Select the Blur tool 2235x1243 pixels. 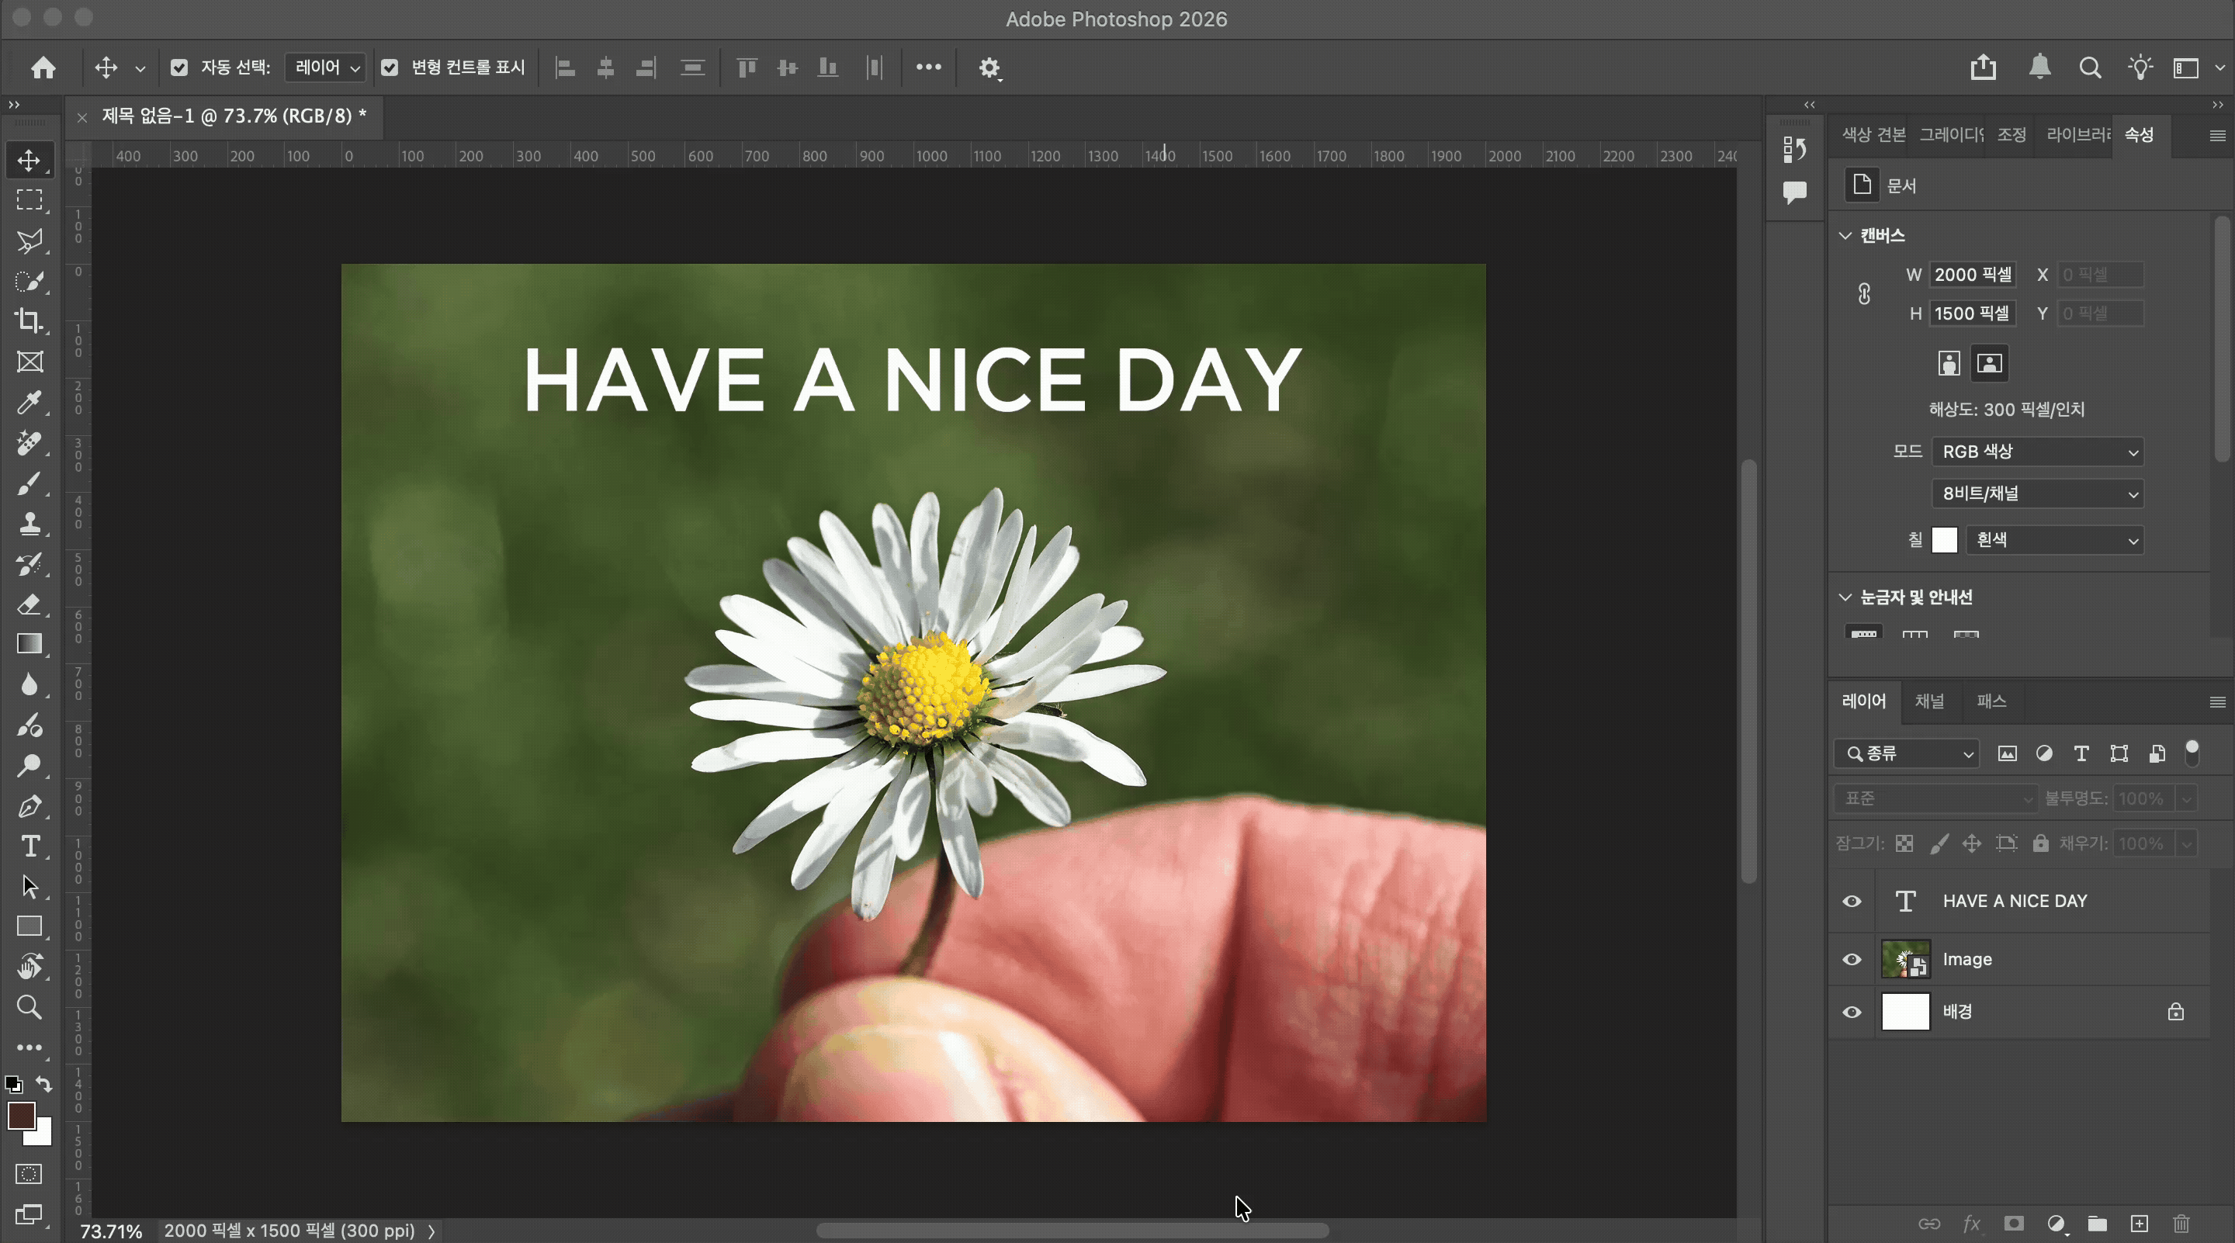pyautogui.click(x=29, y=684)
